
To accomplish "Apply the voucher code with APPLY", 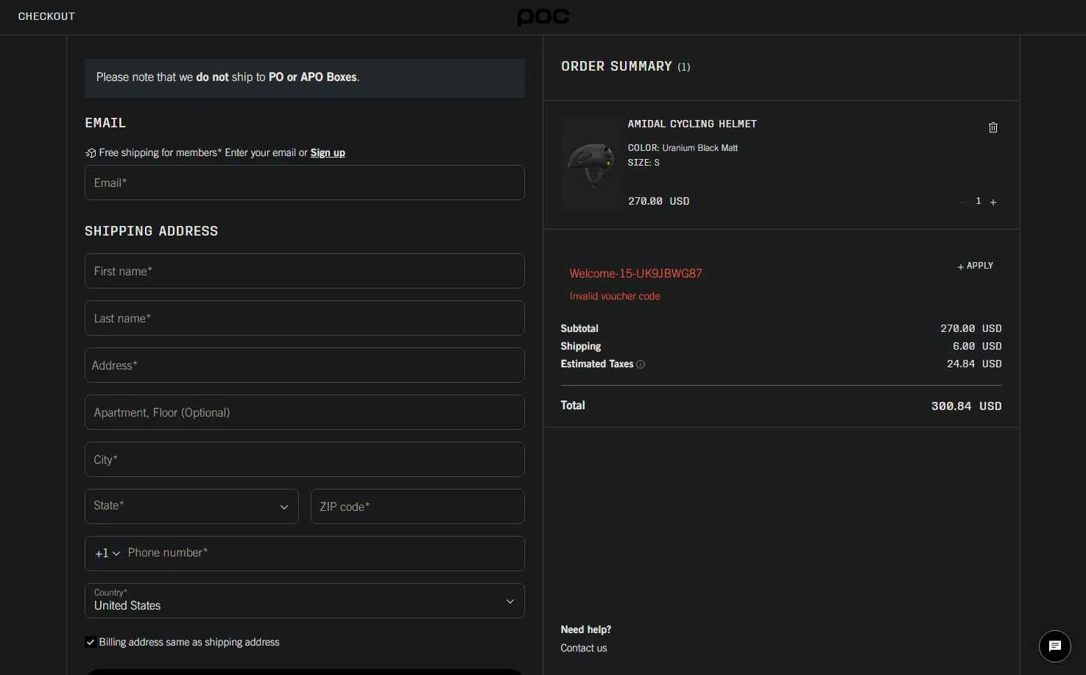I will click(x=976, y=266).
